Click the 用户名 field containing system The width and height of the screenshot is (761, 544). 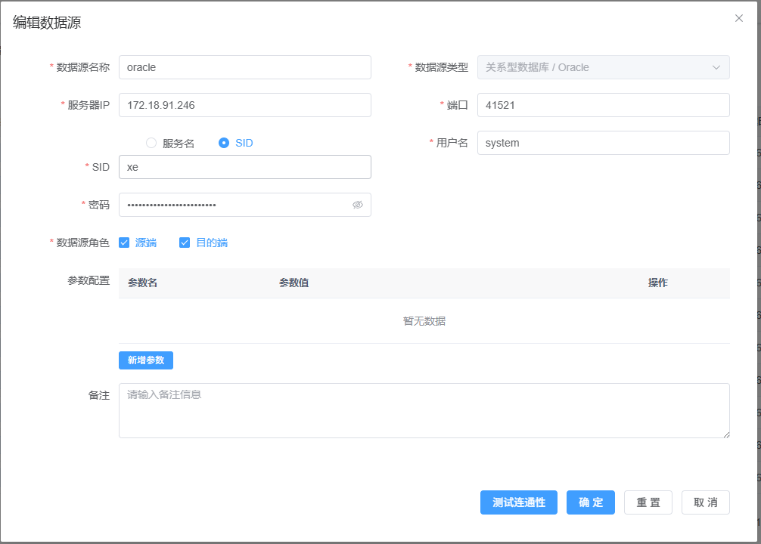click(x=603, y=143)
